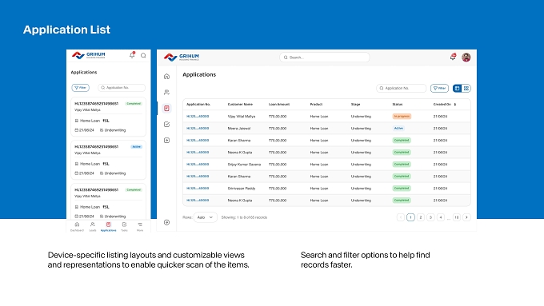Focus desktop Application No. search field
Viewport: 544px width, 306px height.
pyautogui.click(x=401, y=89)
